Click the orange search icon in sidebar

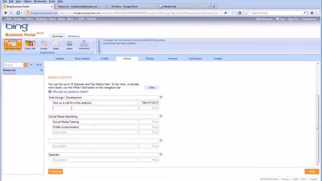click(x=26, y=65)
